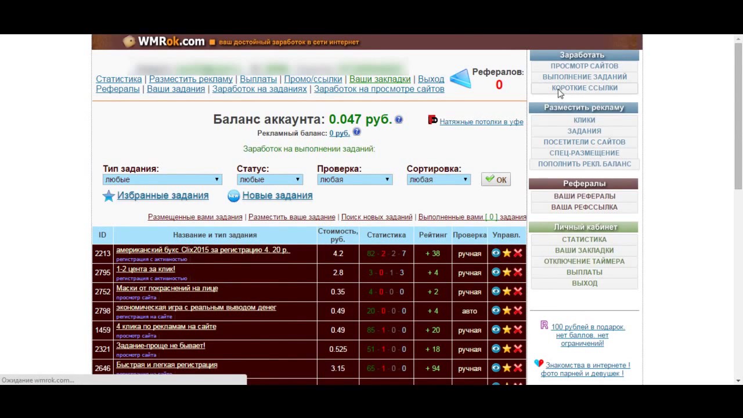
Task: Open Ваши закладки in top menu
Action: 380,79
